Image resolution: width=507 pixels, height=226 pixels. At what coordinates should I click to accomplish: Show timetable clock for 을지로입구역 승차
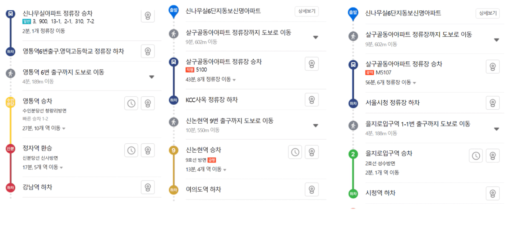pyautogui.click(x=476, y=156)
